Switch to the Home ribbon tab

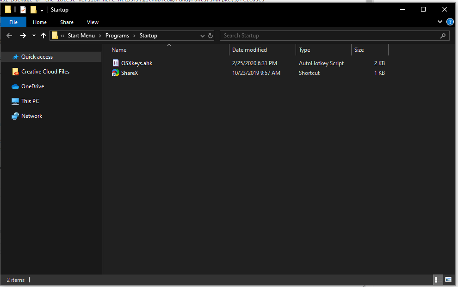point(40,22)
